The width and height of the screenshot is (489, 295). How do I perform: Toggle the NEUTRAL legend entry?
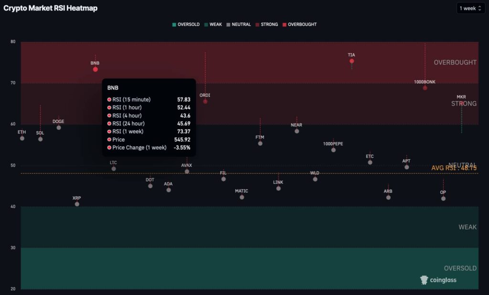239,24
